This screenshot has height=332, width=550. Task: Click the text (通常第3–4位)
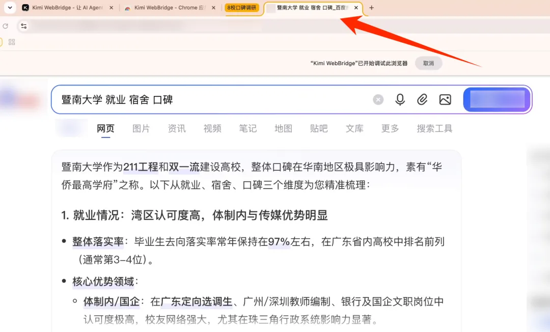coord(113,260)
